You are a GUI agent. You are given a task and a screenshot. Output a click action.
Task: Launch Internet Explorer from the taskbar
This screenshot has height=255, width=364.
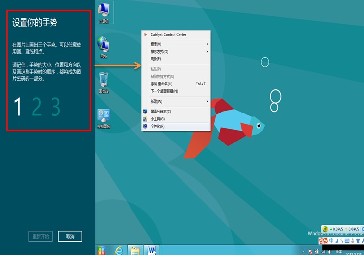point(119,251)
